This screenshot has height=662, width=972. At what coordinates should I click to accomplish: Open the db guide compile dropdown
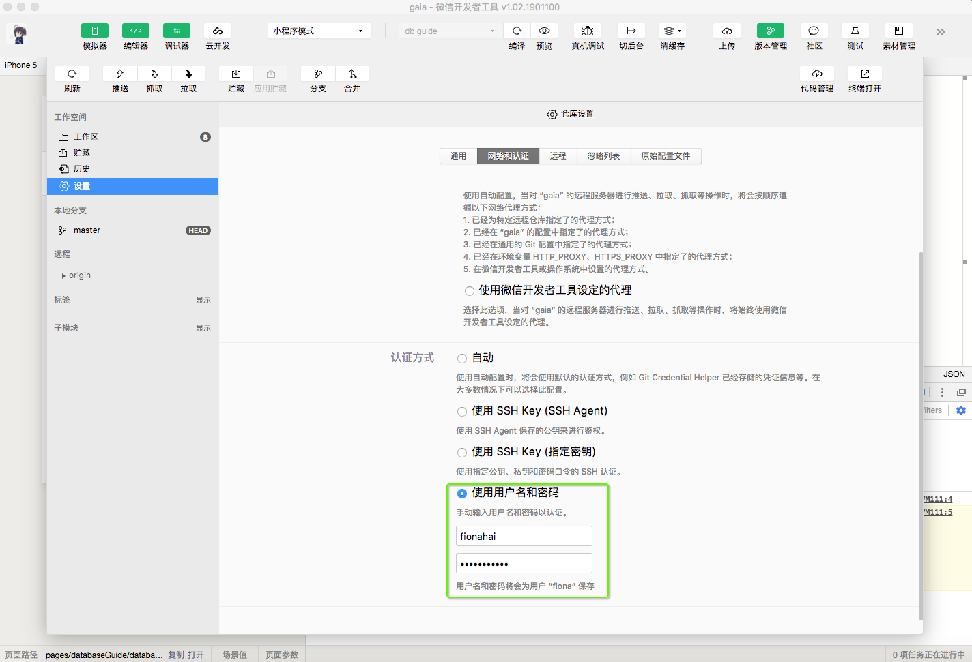point(450,31)
